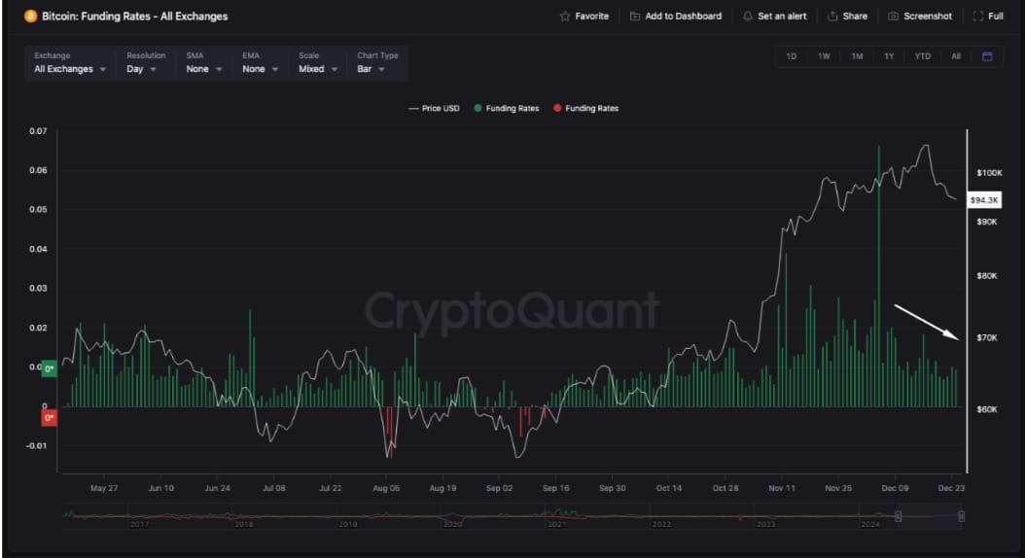Open the Resolution Day dropdown
The height and width of the screenshot is (558, 1025).
(x=145, y=63)
